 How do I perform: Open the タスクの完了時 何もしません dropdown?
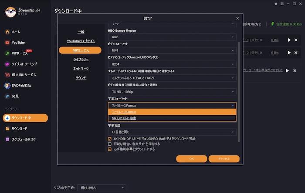(102, 188)
